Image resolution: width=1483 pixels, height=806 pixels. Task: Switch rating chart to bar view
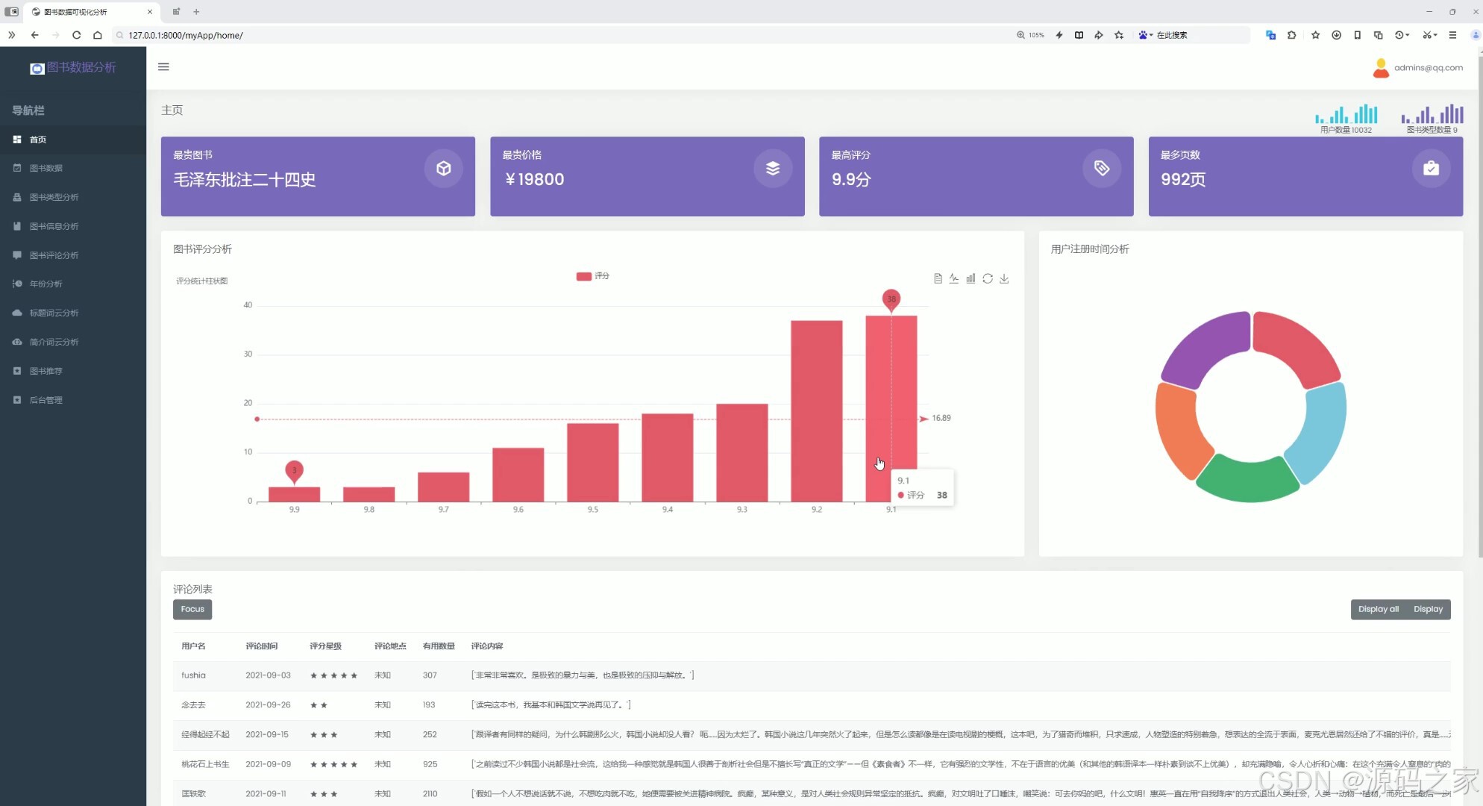click(971, 278)
